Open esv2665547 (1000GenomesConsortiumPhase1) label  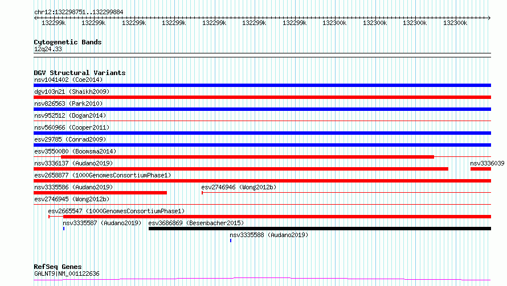click(x=116, y=211)
